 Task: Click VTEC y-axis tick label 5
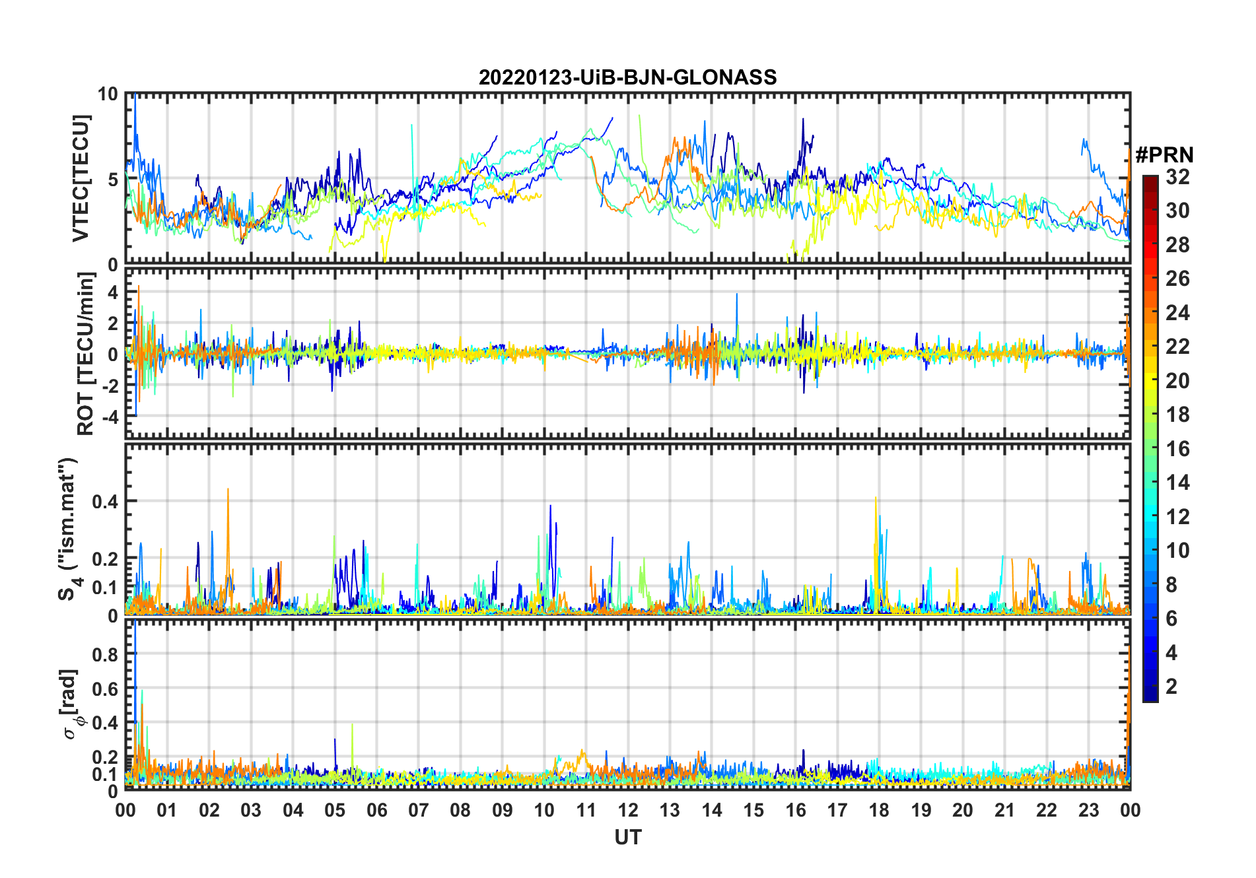point(113,180)
